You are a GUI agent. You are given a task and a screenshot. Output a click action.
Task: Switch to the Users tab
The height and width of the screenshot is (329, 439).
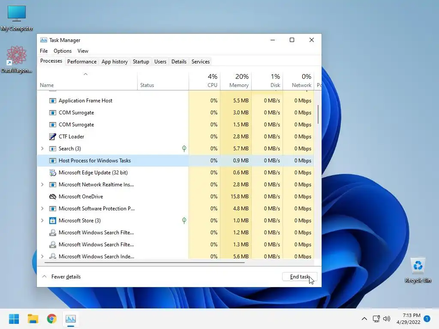[160, 62]
